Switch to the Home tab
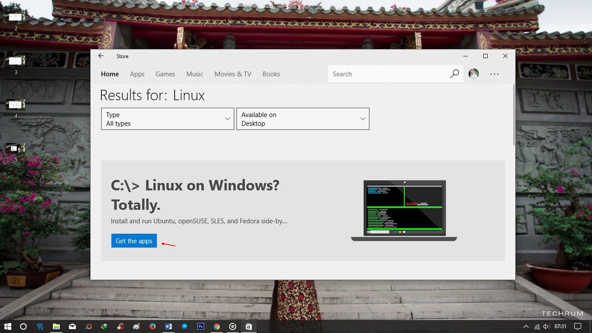This screenshot has height=333, width=592. coord(110,74)
